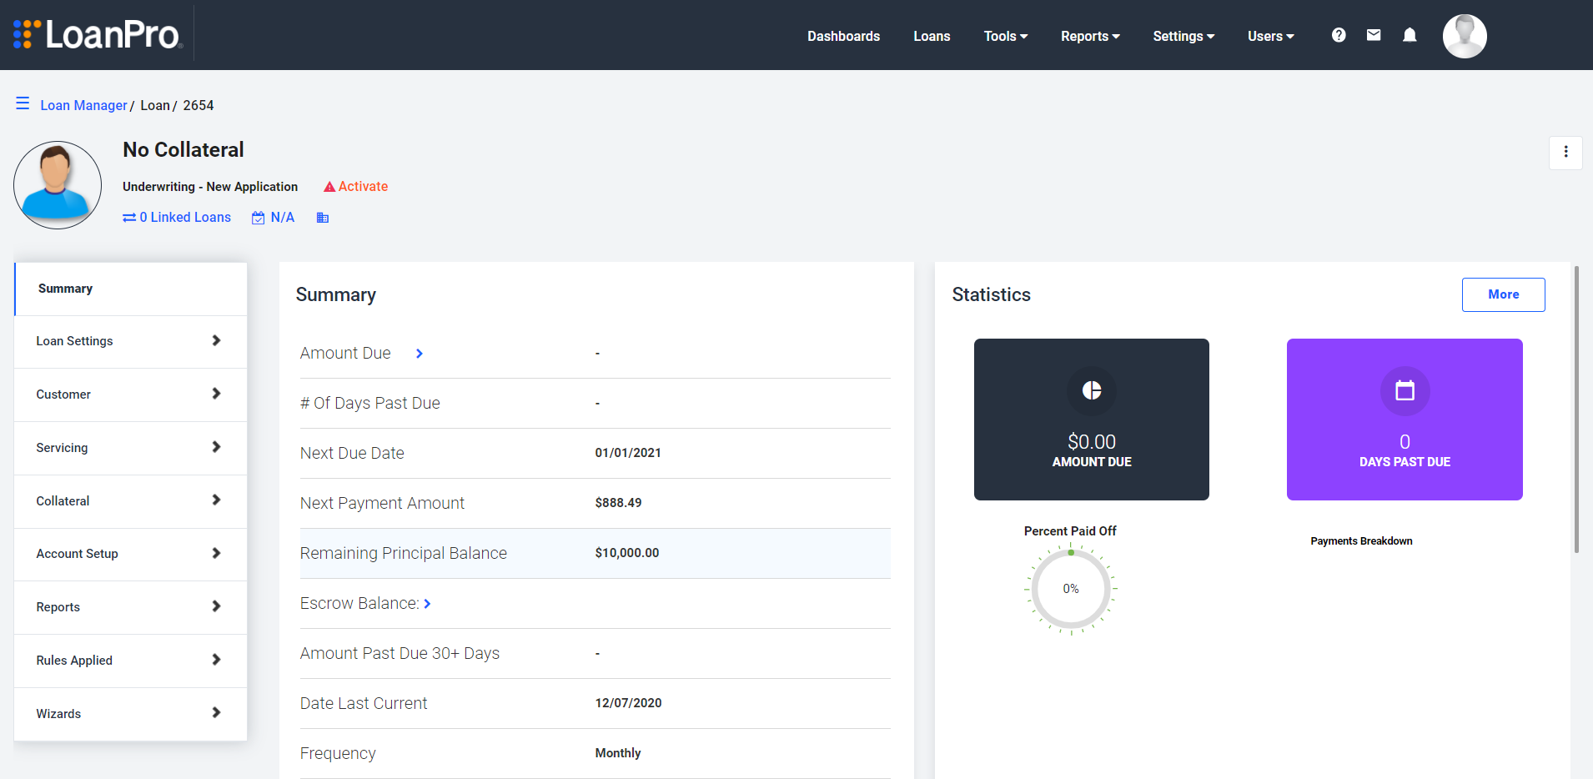Open the notifications bell icon
The width and height of the screenshot is (1593, 779).
click(x=1410, y=35)
